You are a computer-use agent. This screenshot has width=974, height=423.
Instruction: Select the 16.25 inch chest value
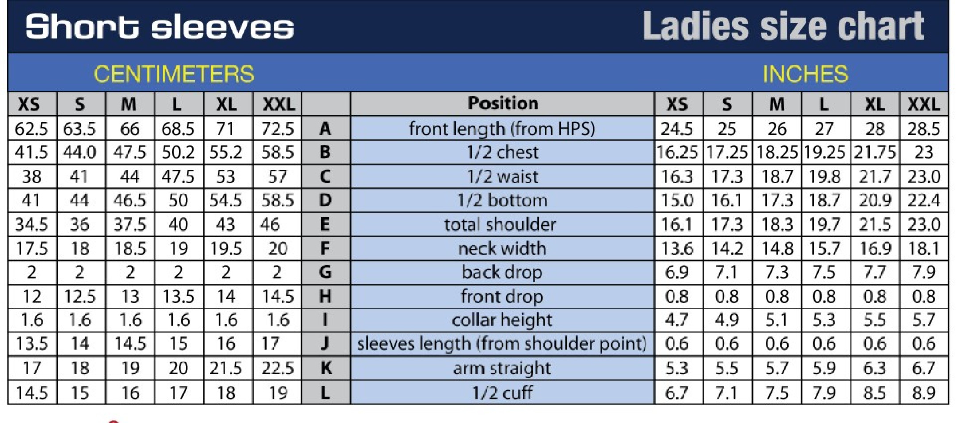pos(677,152)
